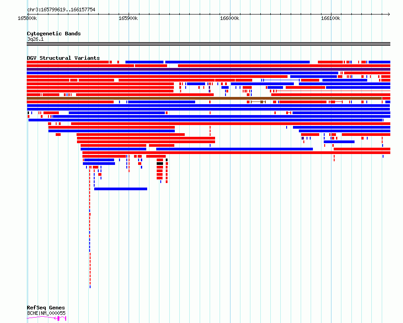Screen dimensions: 403x323
Task: Click the 165900k ruler label
Action: tap(128, 18)
